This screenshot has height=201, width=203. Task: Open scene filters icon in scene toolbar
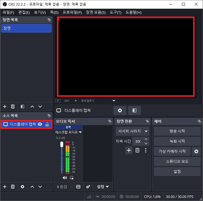coord(22,107)
